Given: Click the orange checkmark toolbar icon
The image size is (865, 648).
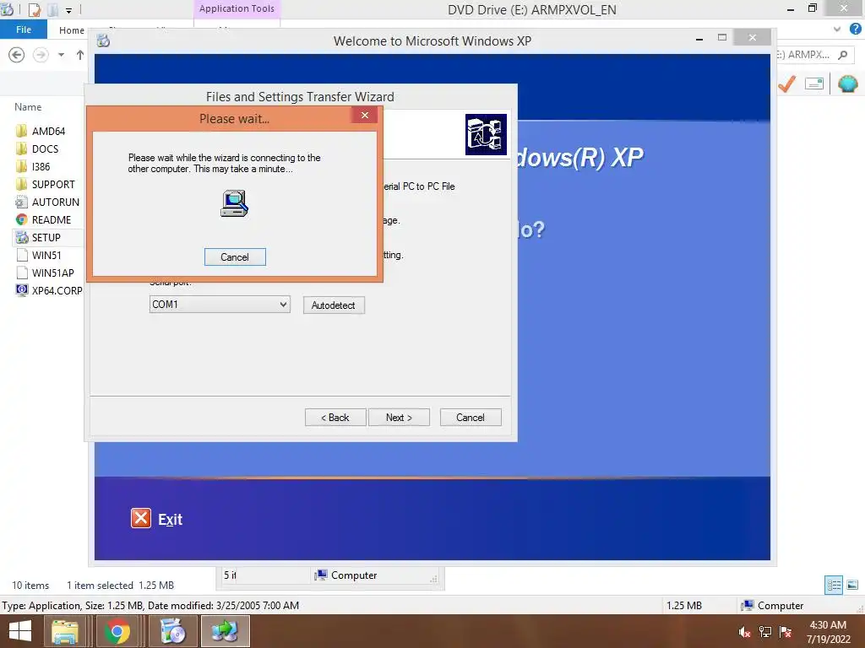Looking at the screenshot, I should [x=786, y=84].
